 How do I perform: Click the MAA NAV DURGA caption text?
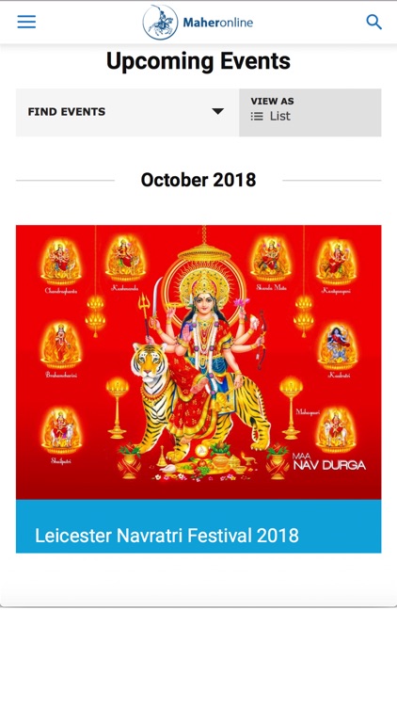(329, 462)
